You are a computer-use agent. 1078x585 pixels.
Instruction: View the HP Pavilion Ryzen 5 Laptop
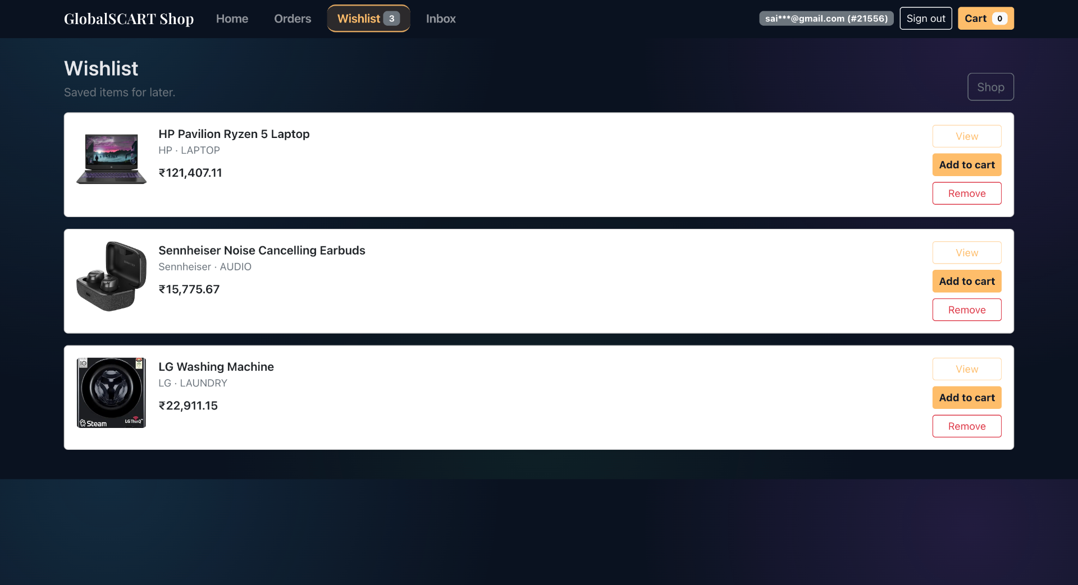[967, 136]
